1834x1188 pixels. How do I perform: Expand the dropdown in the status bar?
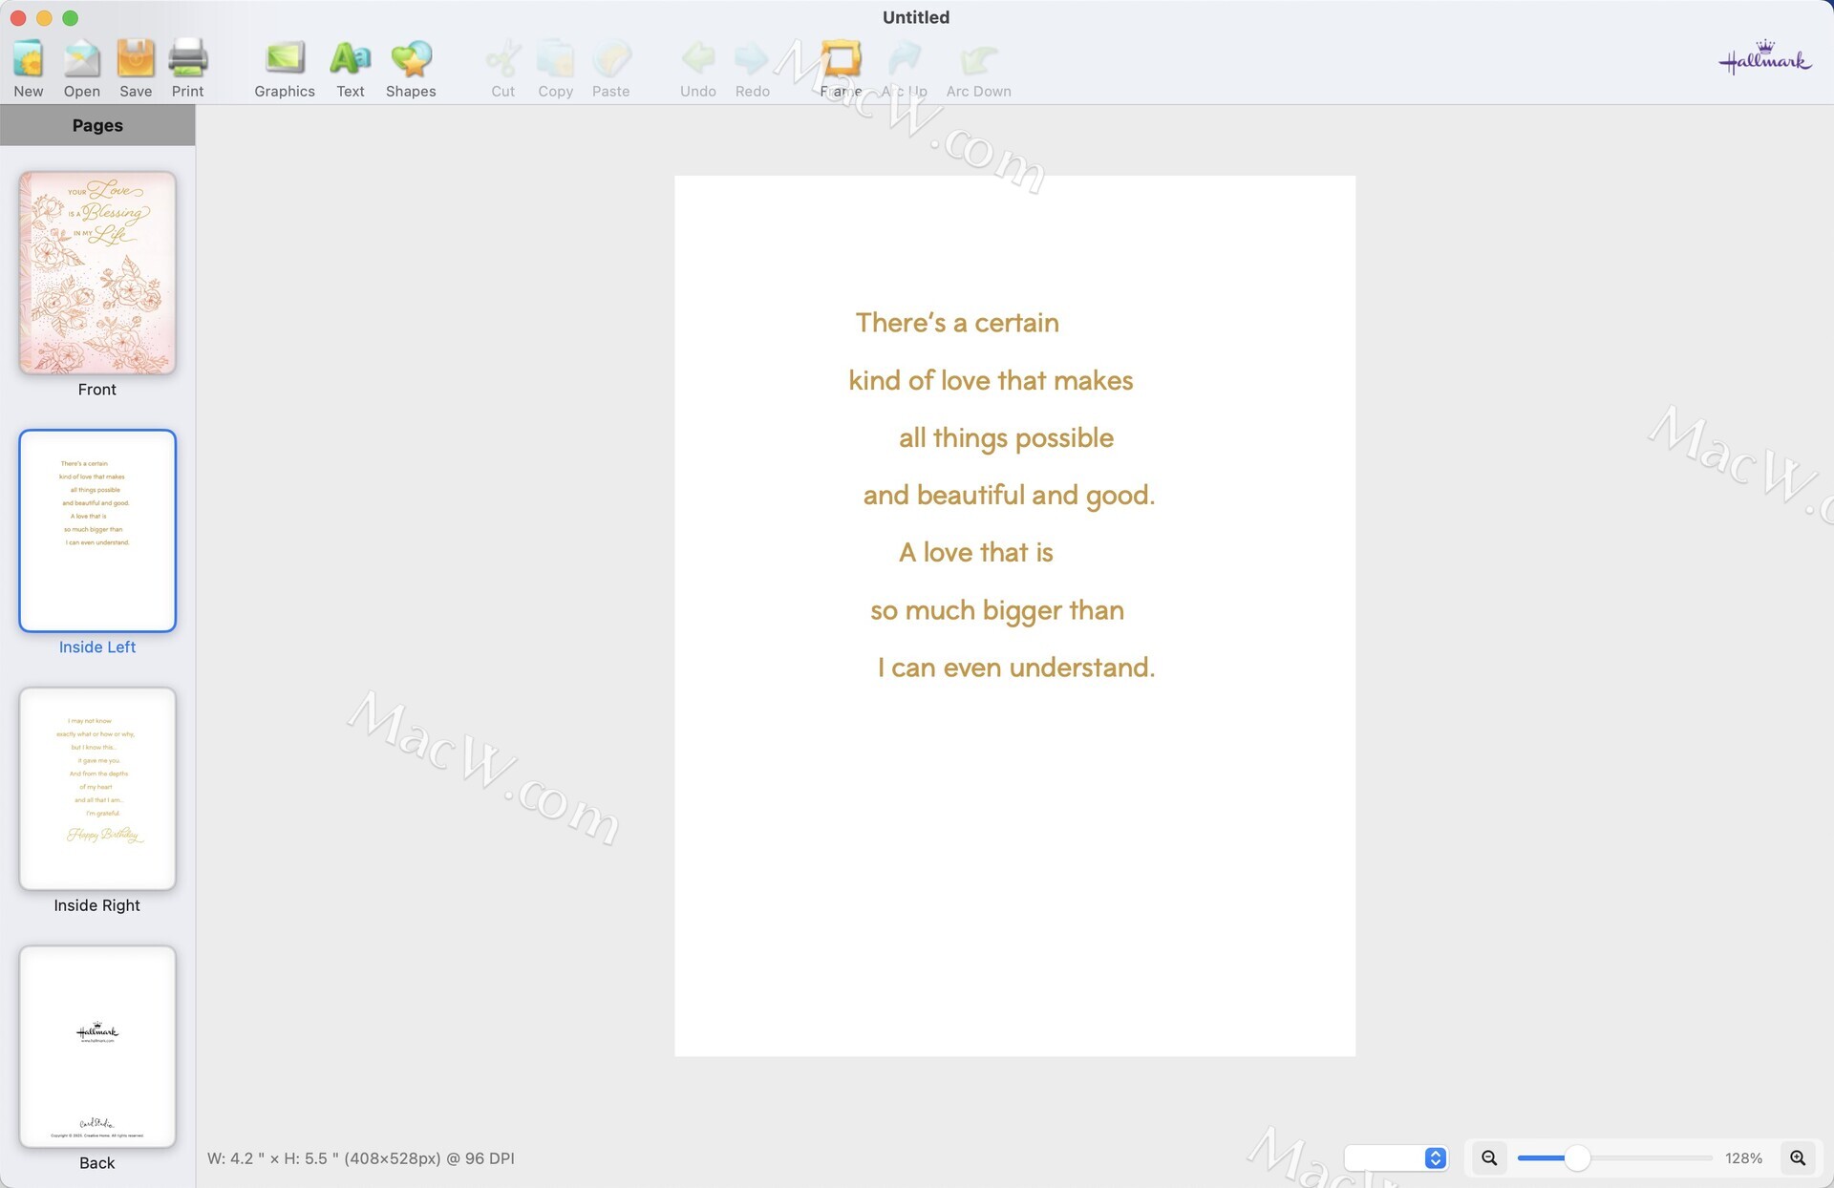point(1435,1157)
